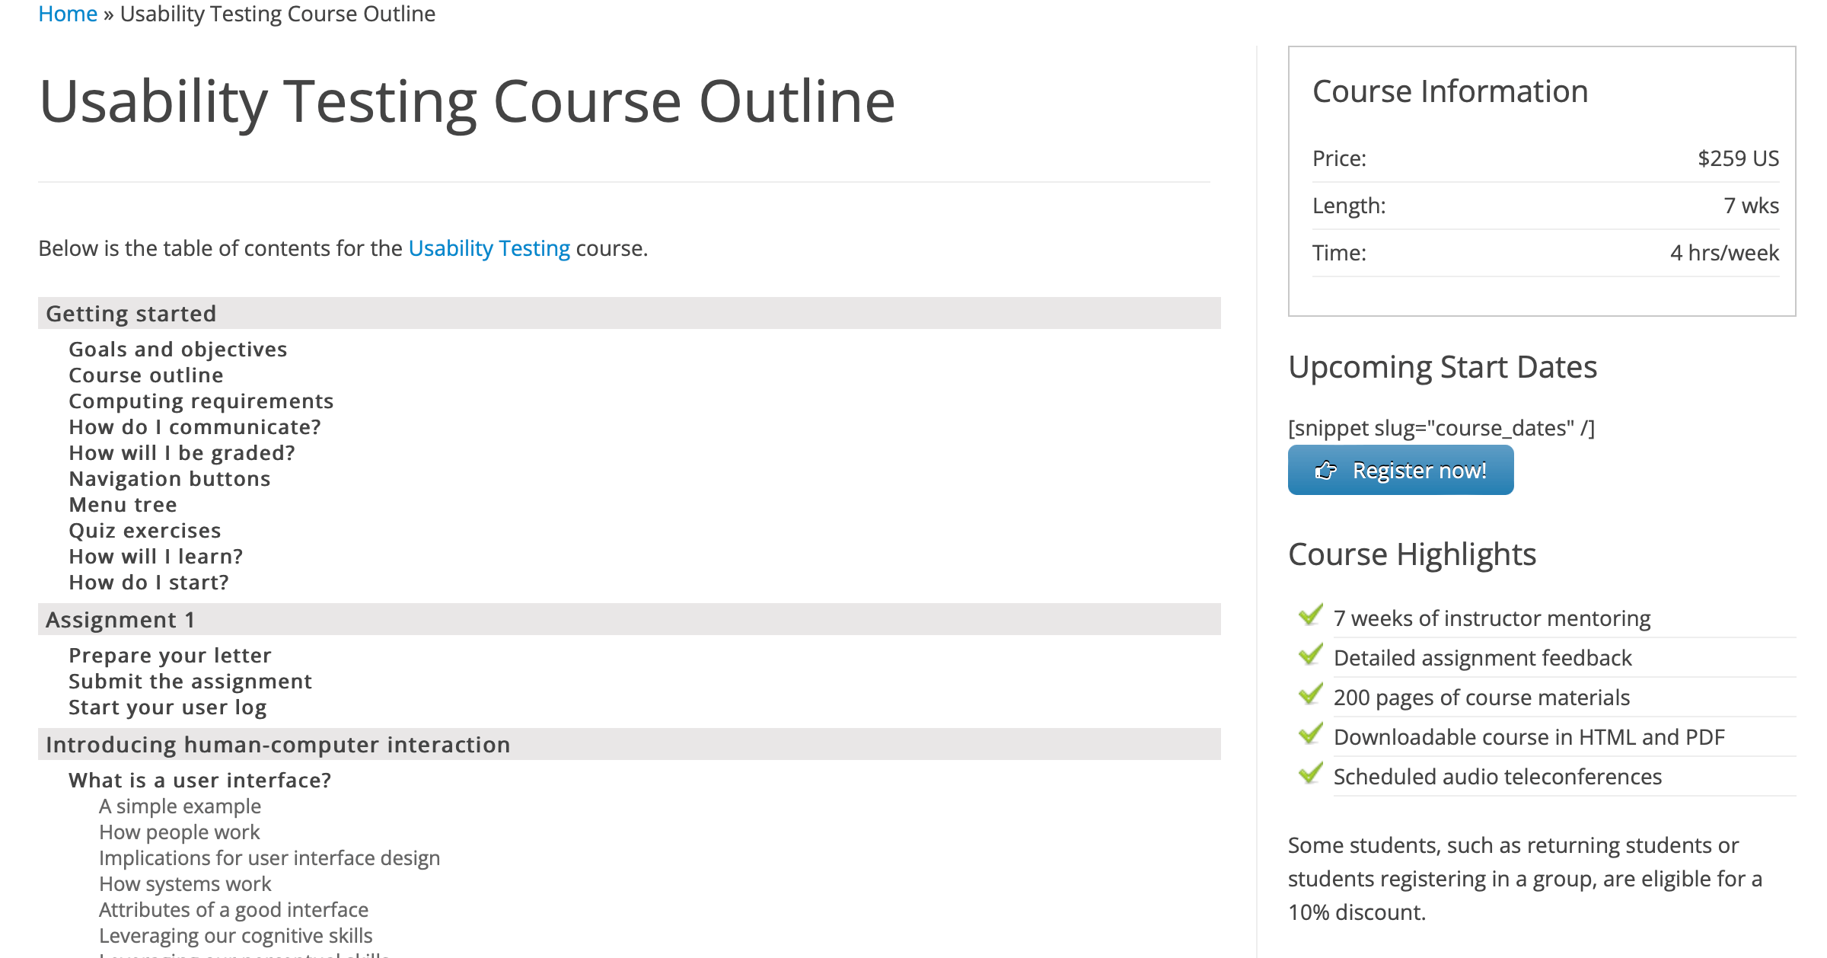Select the Getting started section header
Viewport: 1827px width, 958px height.
(131, 314)
